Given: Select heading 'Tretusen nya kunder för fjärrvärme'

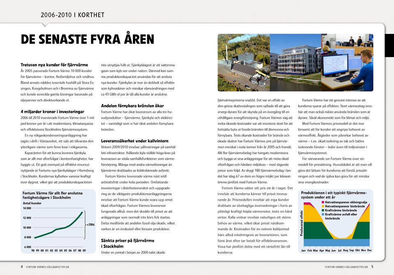Looking at the screenshot, I should (x=54, y=64).
